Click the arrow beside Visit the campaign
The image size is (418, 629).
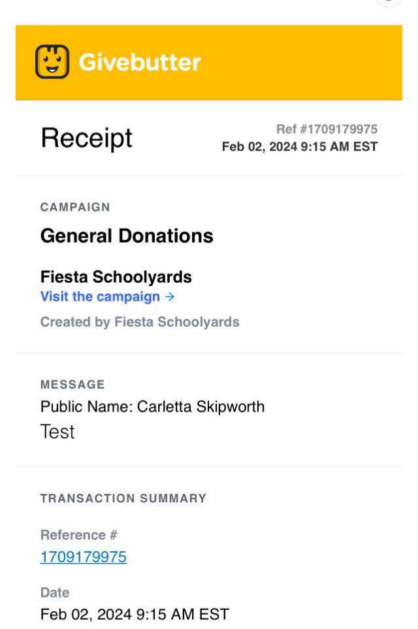point(170,297)
